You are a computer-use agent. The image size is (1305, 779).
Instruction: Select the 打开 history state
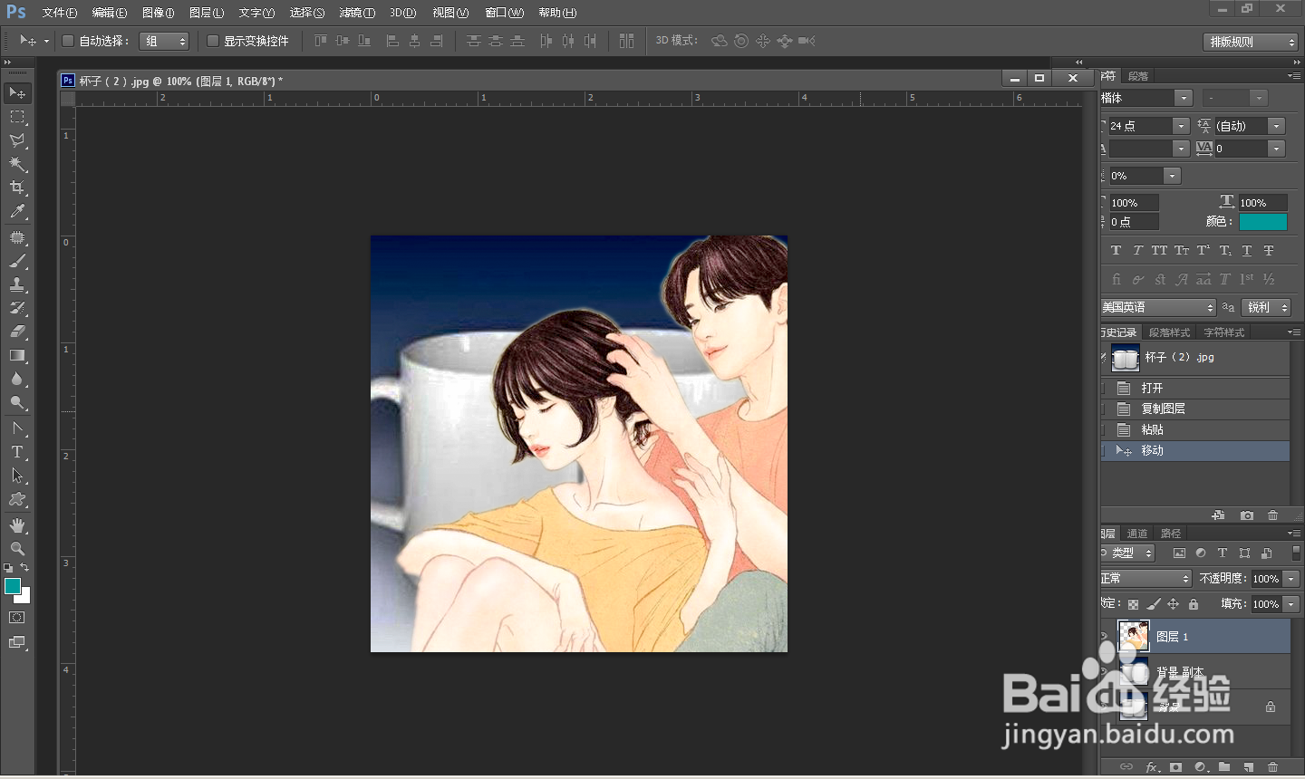[x=1194, y=388]
